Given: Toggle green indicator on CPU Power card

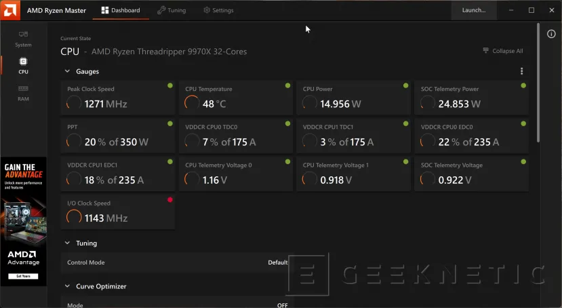Looking at the screenshot, I should (405, 85).
